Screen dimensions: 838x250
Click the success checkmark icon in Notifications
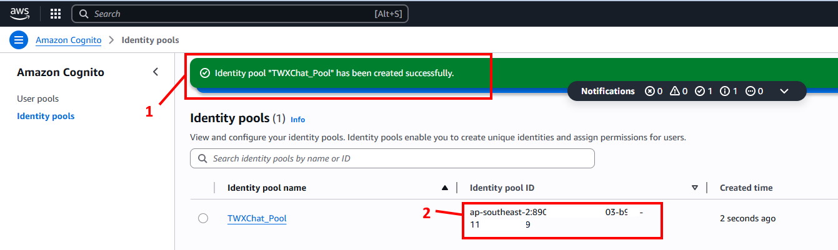point(700,91)
